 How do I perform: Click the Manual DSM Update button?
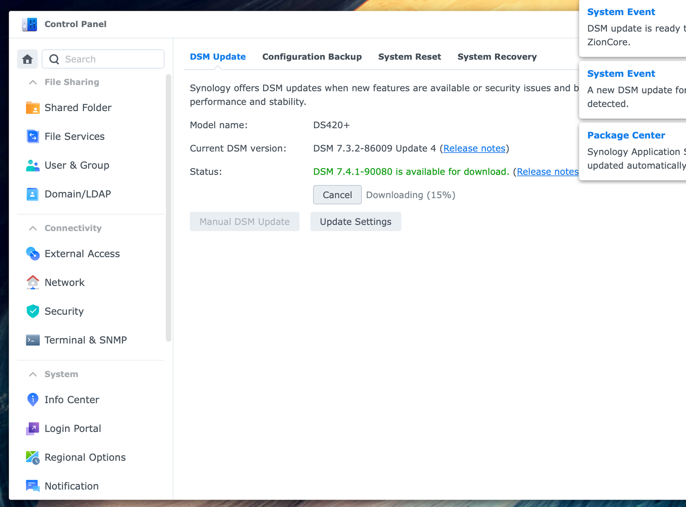244,221
